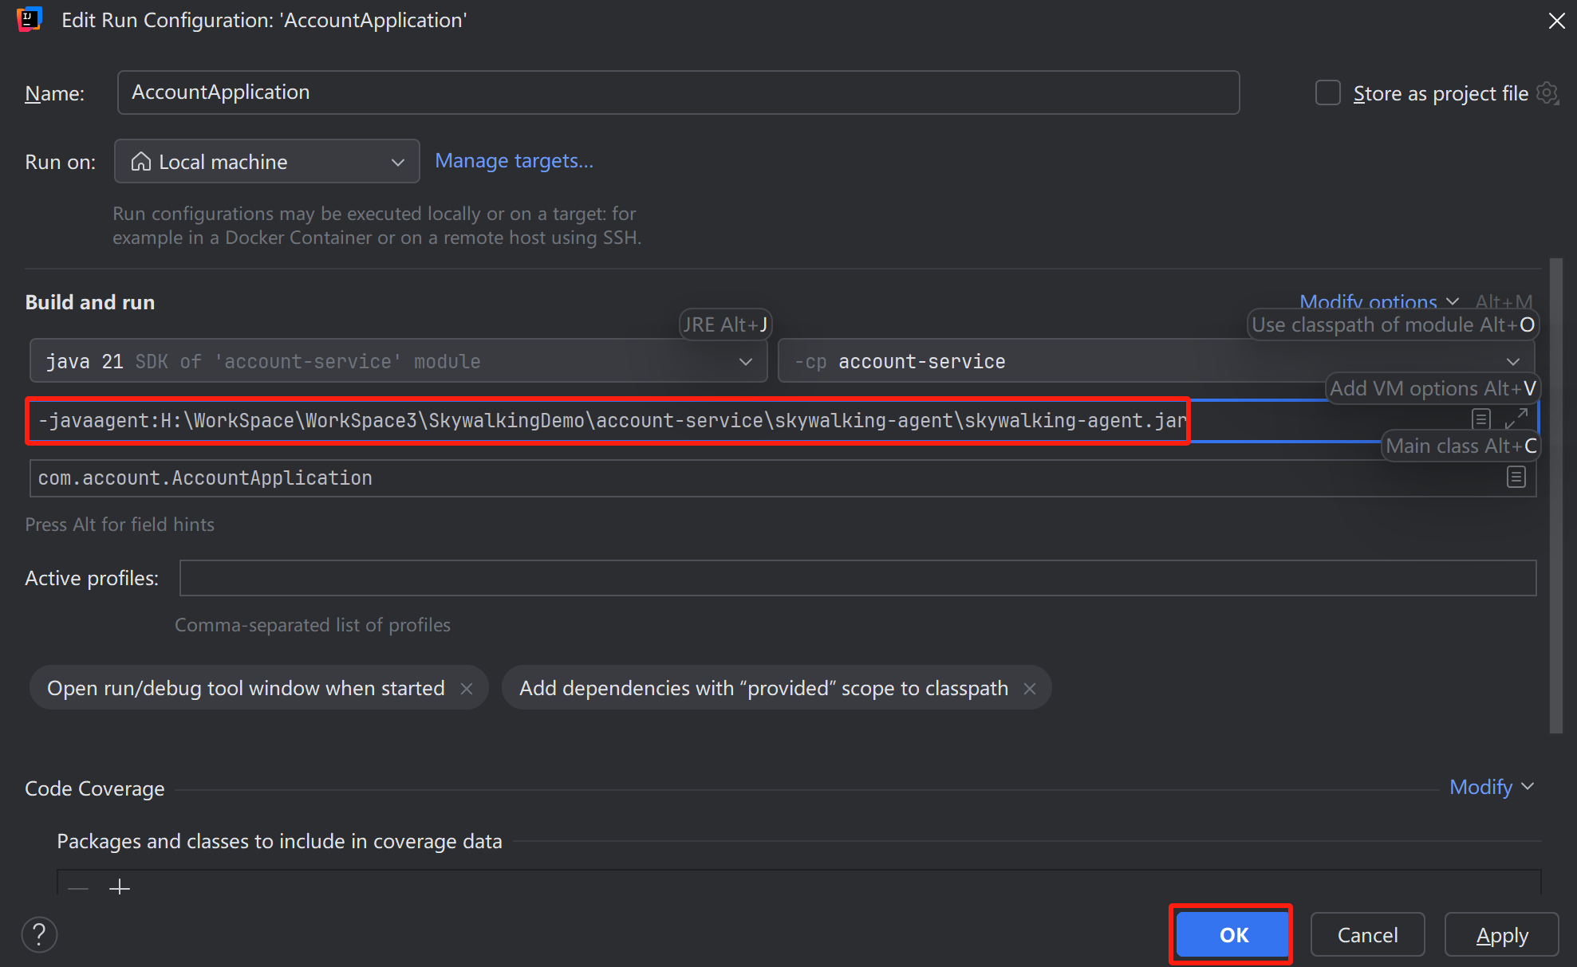This screenshot has width=1577, height=967.
Task: Click the vertical scrollbar of the dialog
Action: tap(1555, 494)
